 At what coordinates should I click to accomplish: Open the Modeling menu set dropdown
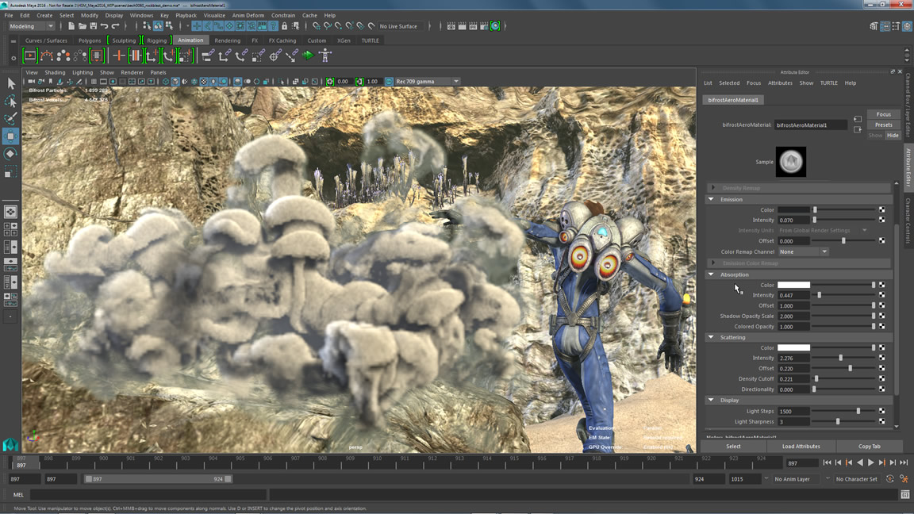click(32, 26)
